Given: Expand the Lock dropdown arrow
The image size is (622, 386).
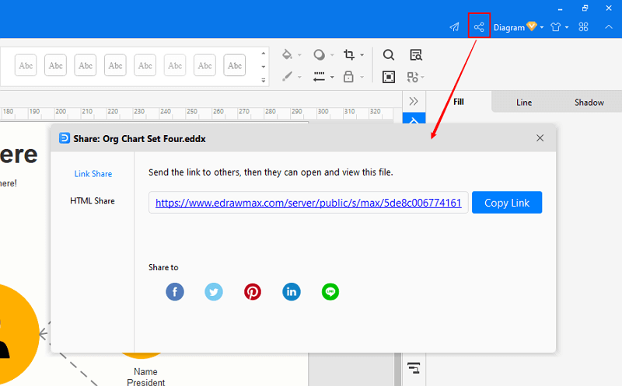Looking at the screenshot, I should [x=362, y=78].
